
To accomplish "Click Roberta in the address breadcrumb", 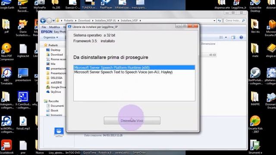I will pos(69,21).
